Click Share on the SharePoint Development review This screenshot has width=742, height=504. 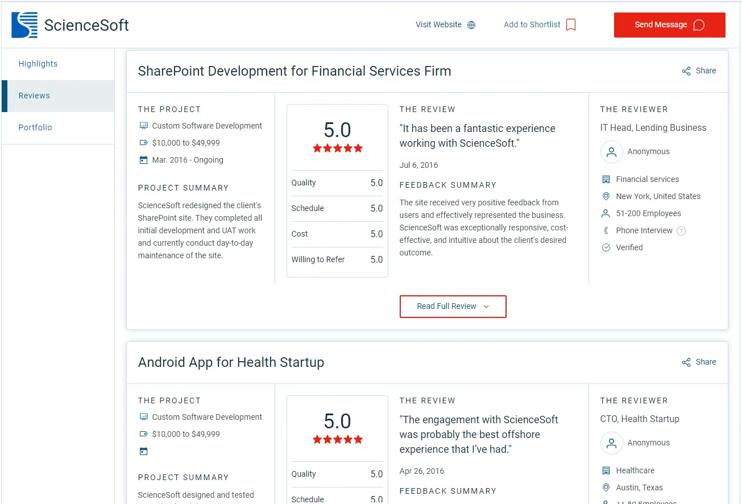pyautogui.click(x=699, y=71)
